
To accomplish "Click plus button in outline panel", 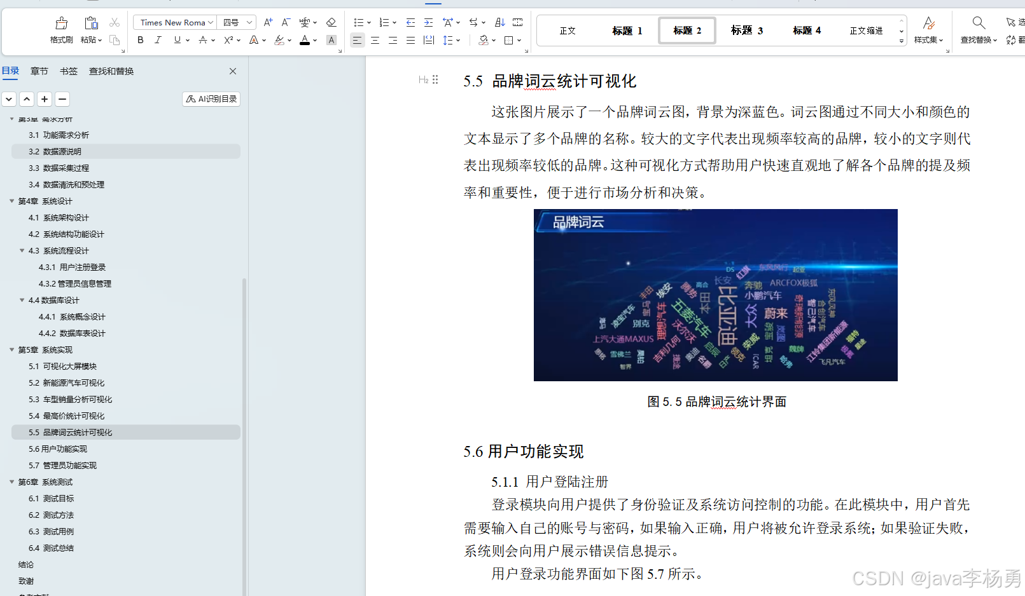I will 45,99.
